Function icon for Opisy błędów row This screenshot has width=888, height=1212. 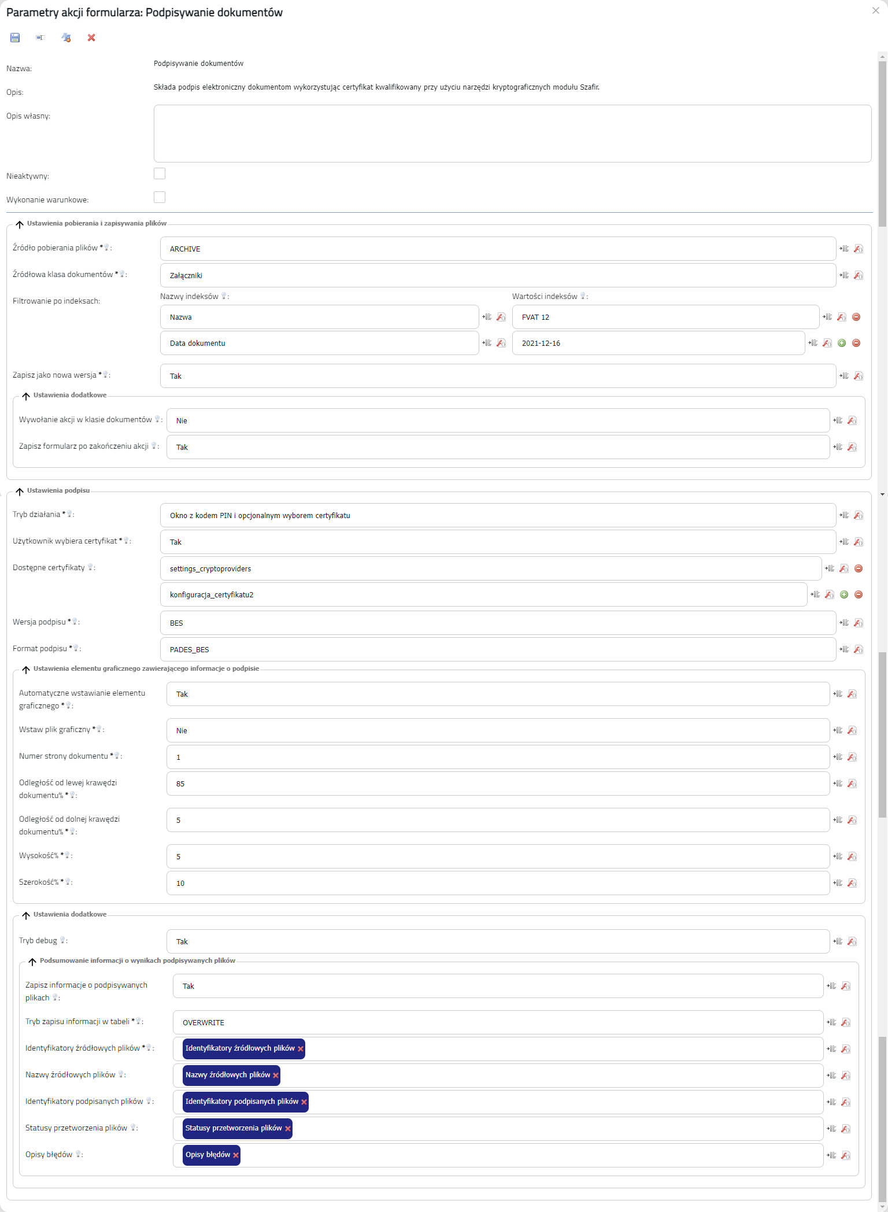pos(846,1155)
